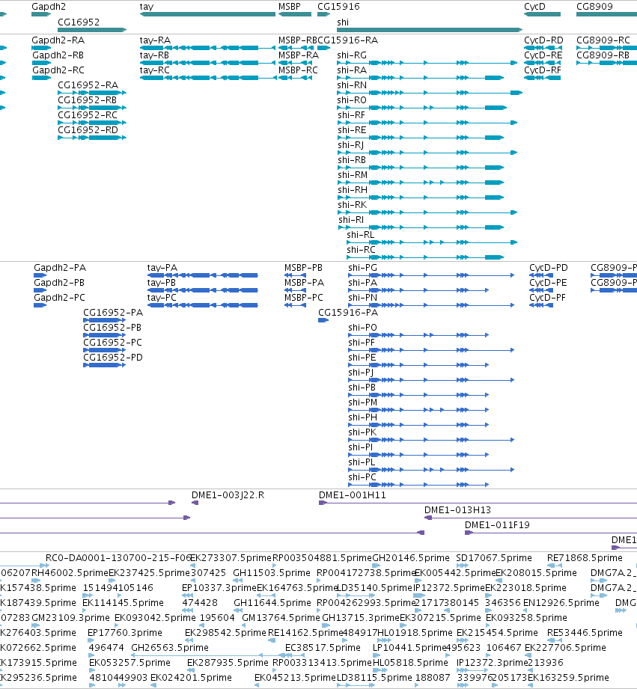Select protein shi-PK label
Screen dimensions: 637x689
pyautogui.click(x=362, y=432)
